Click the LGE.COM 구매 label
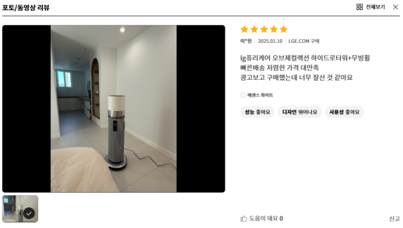Viewport: 403px width, 228px height. [x=304, y=41]
